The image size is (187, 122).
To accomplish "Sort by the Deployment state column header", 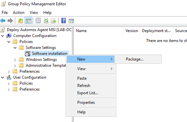I will 156,31.
